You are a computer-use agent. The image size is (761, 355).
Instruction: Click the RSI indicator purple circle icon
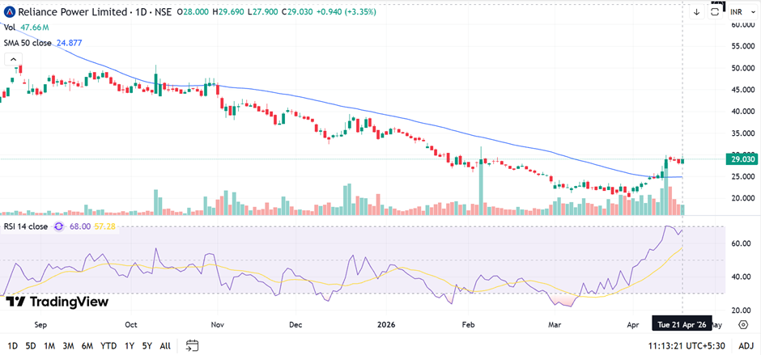[58, 226]
